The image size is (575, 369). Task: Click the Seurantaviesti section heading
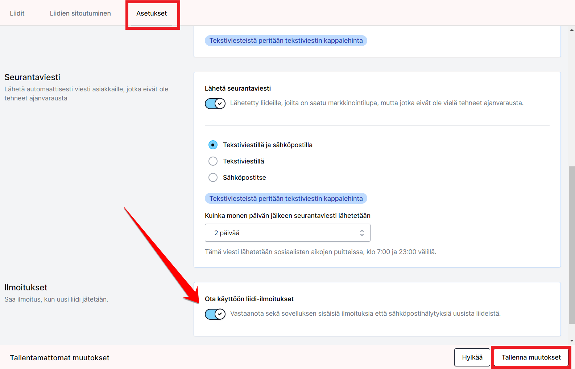point(32,77)
